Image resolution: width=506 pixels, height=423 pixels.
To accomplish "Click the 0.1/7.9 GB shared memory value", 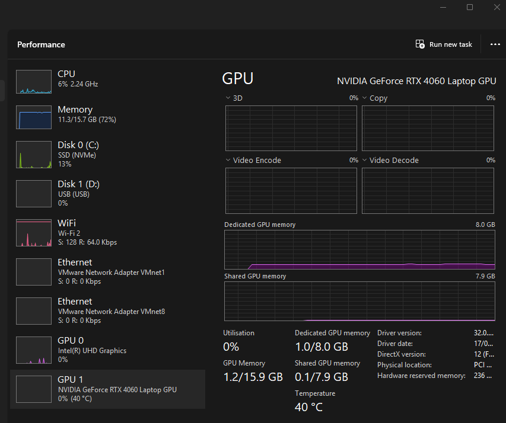I will 322,377.
